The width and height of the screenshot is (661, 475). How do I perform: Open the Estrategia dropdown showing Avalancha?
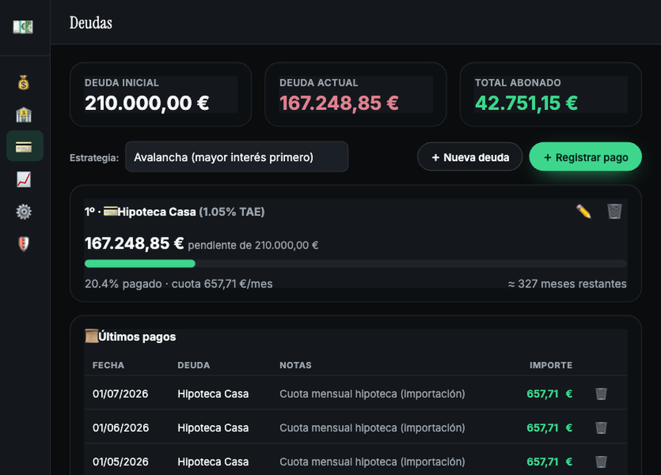pos(236,157)
